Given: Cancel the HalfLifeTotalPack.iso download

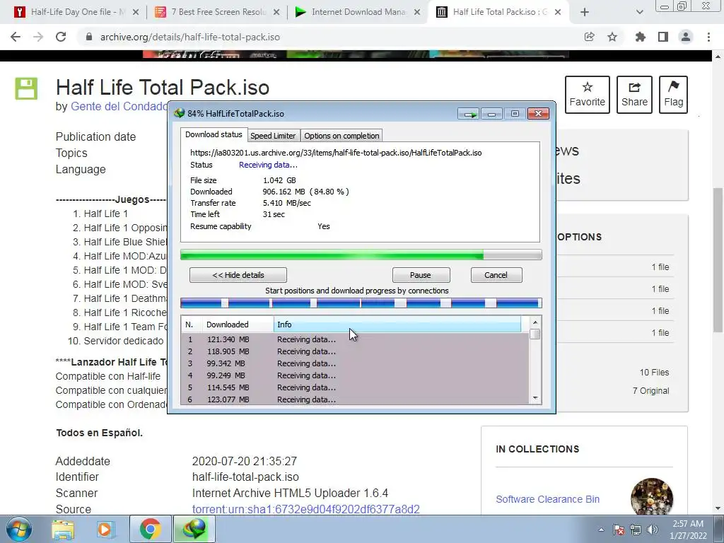Looking at the screenshot, I should click(496, 275).
